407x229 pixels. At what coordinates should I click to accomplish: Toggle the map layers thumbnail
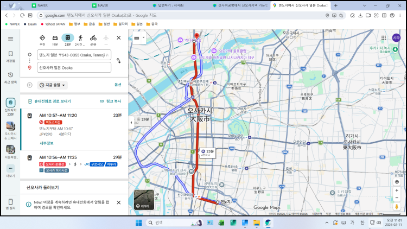(x=144, y=200)
